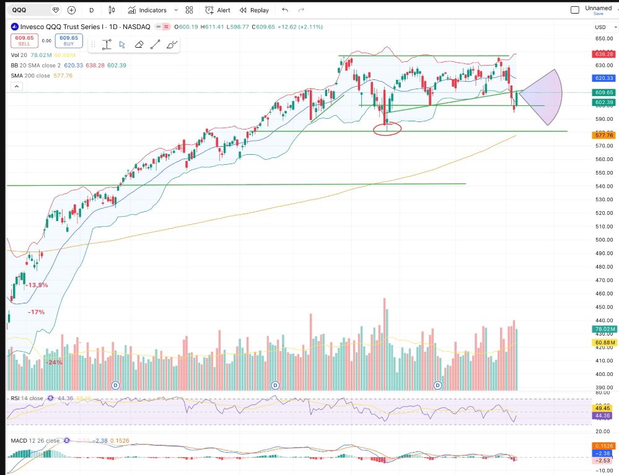Create an Alert from the toolbar
The height and width of the screenshot is (475, 619).
coord(217,11)
